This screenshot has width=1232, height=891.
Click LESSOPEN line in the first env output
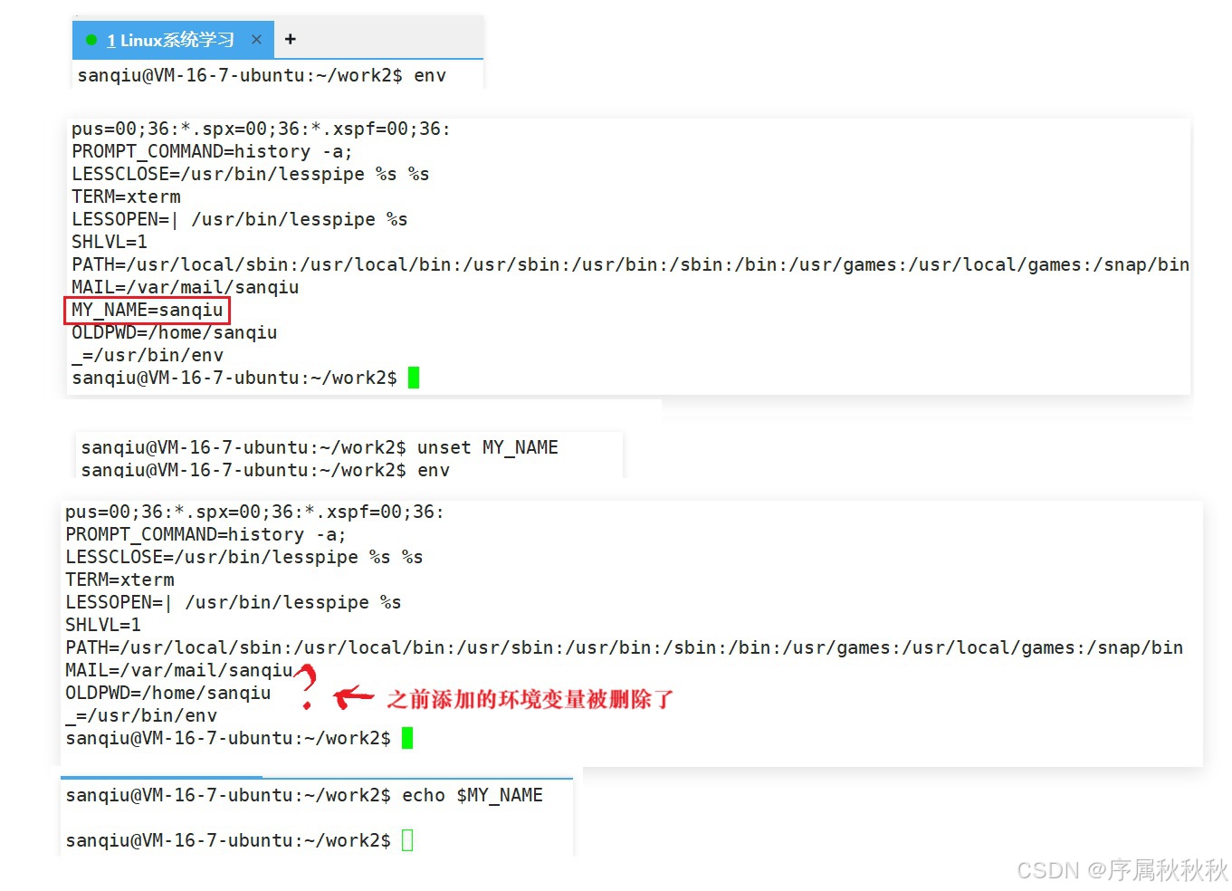[240, 219]
